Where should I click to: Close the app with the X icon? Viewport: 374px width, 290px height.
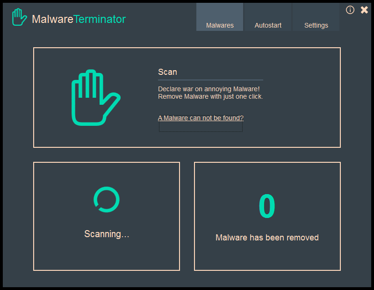pos(364,10)
